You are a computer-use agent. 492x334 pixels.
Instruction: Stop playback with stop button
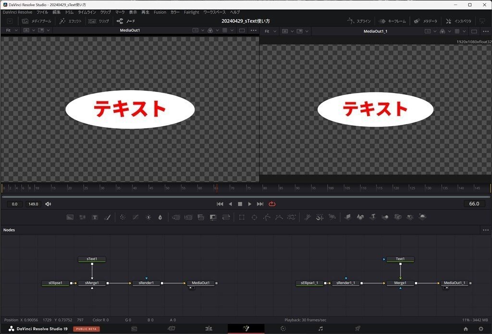(x=240, y=204)
